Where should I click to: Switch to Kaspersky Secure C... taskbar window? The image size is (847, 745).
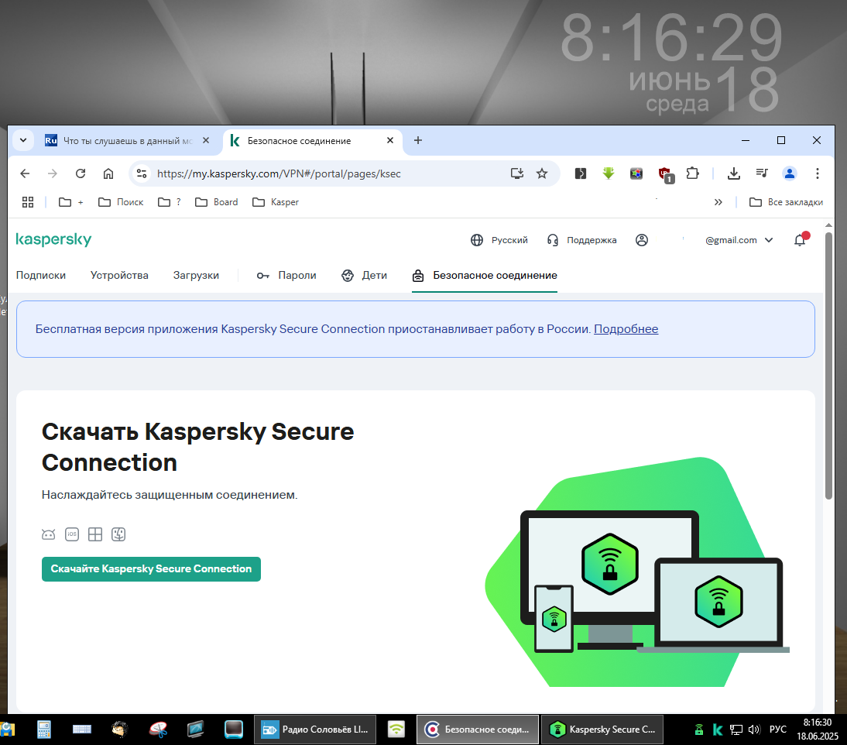pos(602,730)
